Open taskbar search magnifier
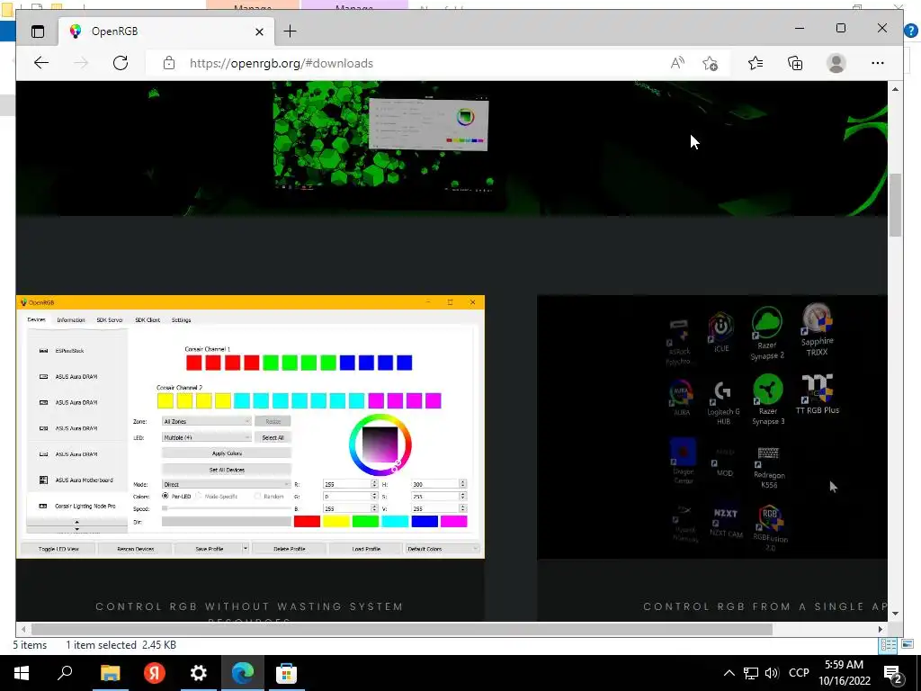This screenshot has height=691, width=921. [65, 673]
